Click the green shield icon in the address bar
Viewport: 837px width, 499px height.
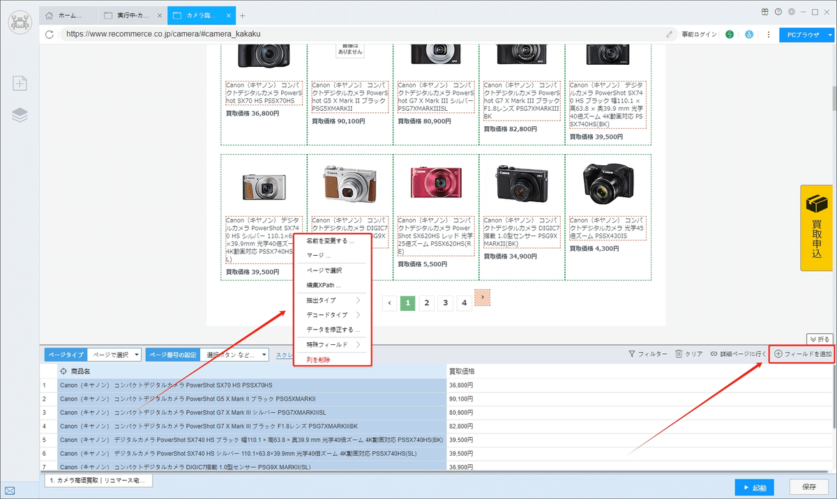click(x=730, y=34)
